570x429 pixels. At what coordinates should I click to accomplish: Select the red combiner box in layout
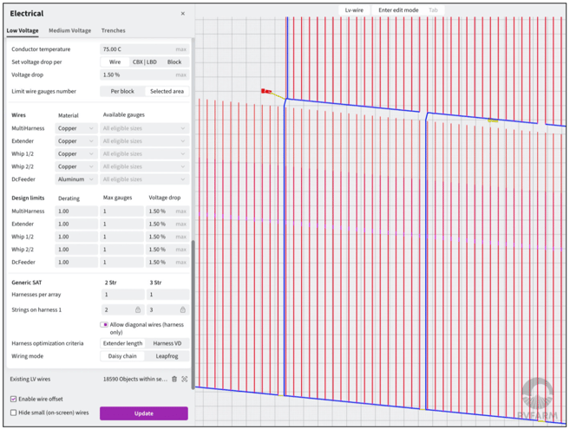click(266, 91)
